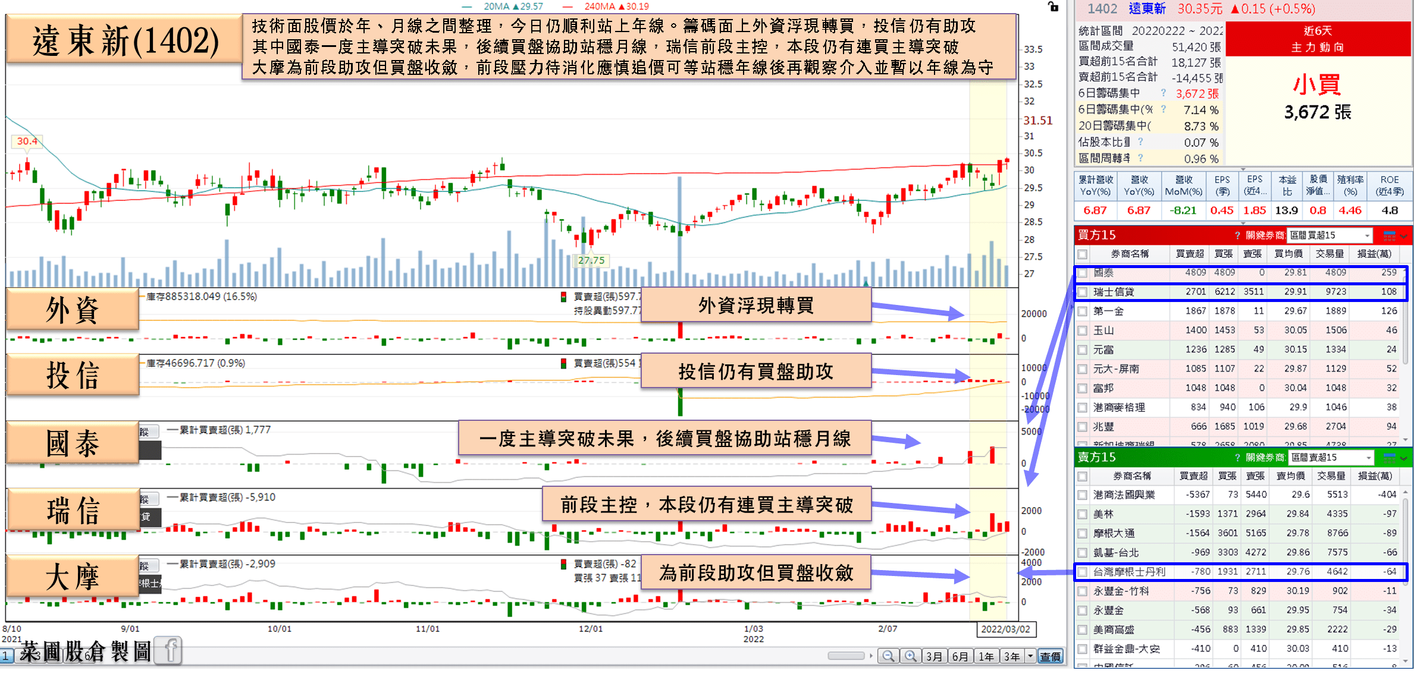Image resolution: width=1414 pixels, height=683 pixels.
Task: Sort 賣方15 table by 券商名稱 column
Action: (x=1132, y=476)
